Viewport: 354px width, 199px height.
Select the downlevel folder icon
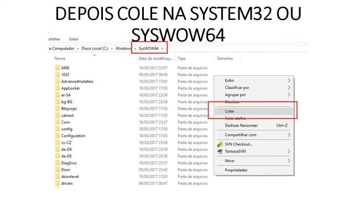[58, 176]
